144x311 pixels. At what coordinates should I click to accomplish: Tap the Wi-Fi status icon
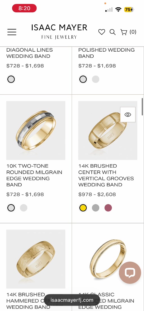(118, 10)
